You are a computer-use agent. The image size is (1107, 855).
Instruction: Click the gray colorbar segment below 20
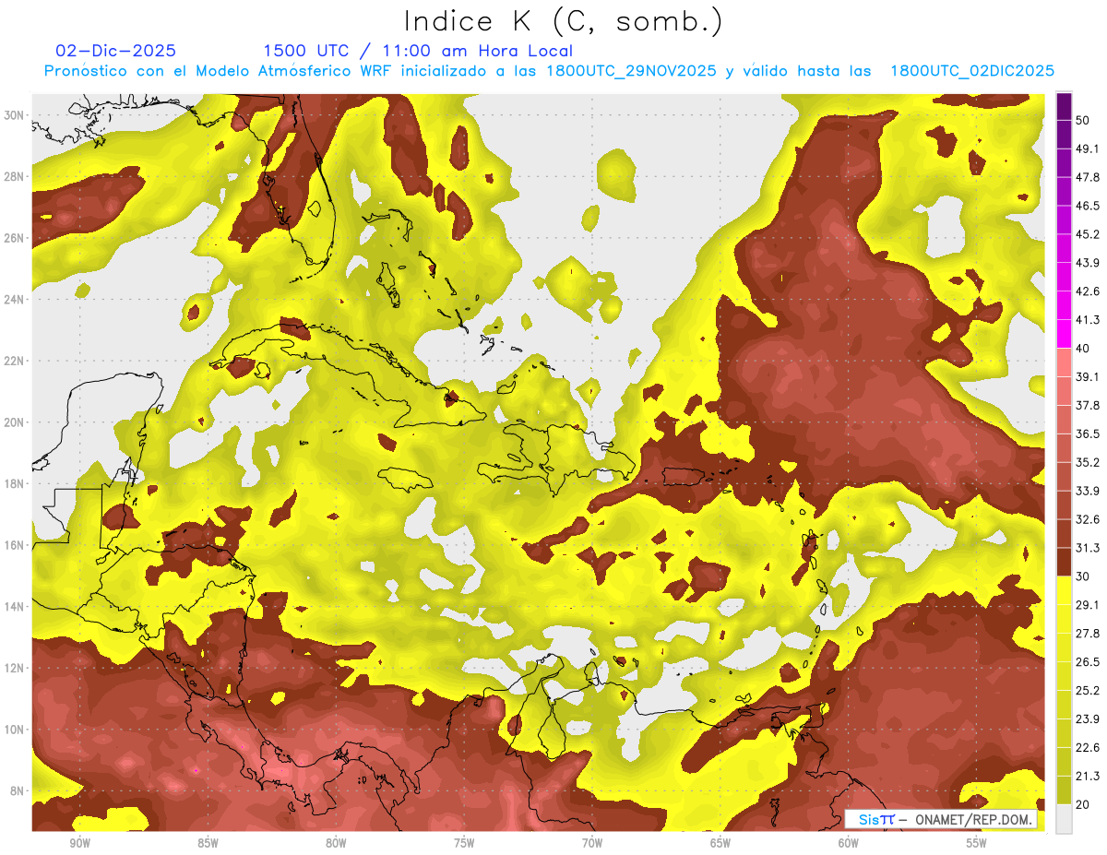(1064, 819)
